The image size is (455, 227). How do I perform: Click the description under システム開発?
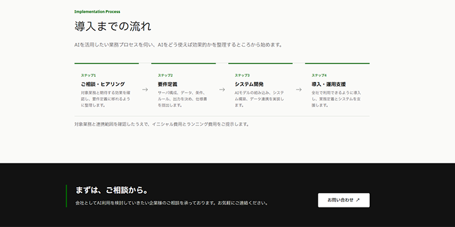(x=260, y=99)
